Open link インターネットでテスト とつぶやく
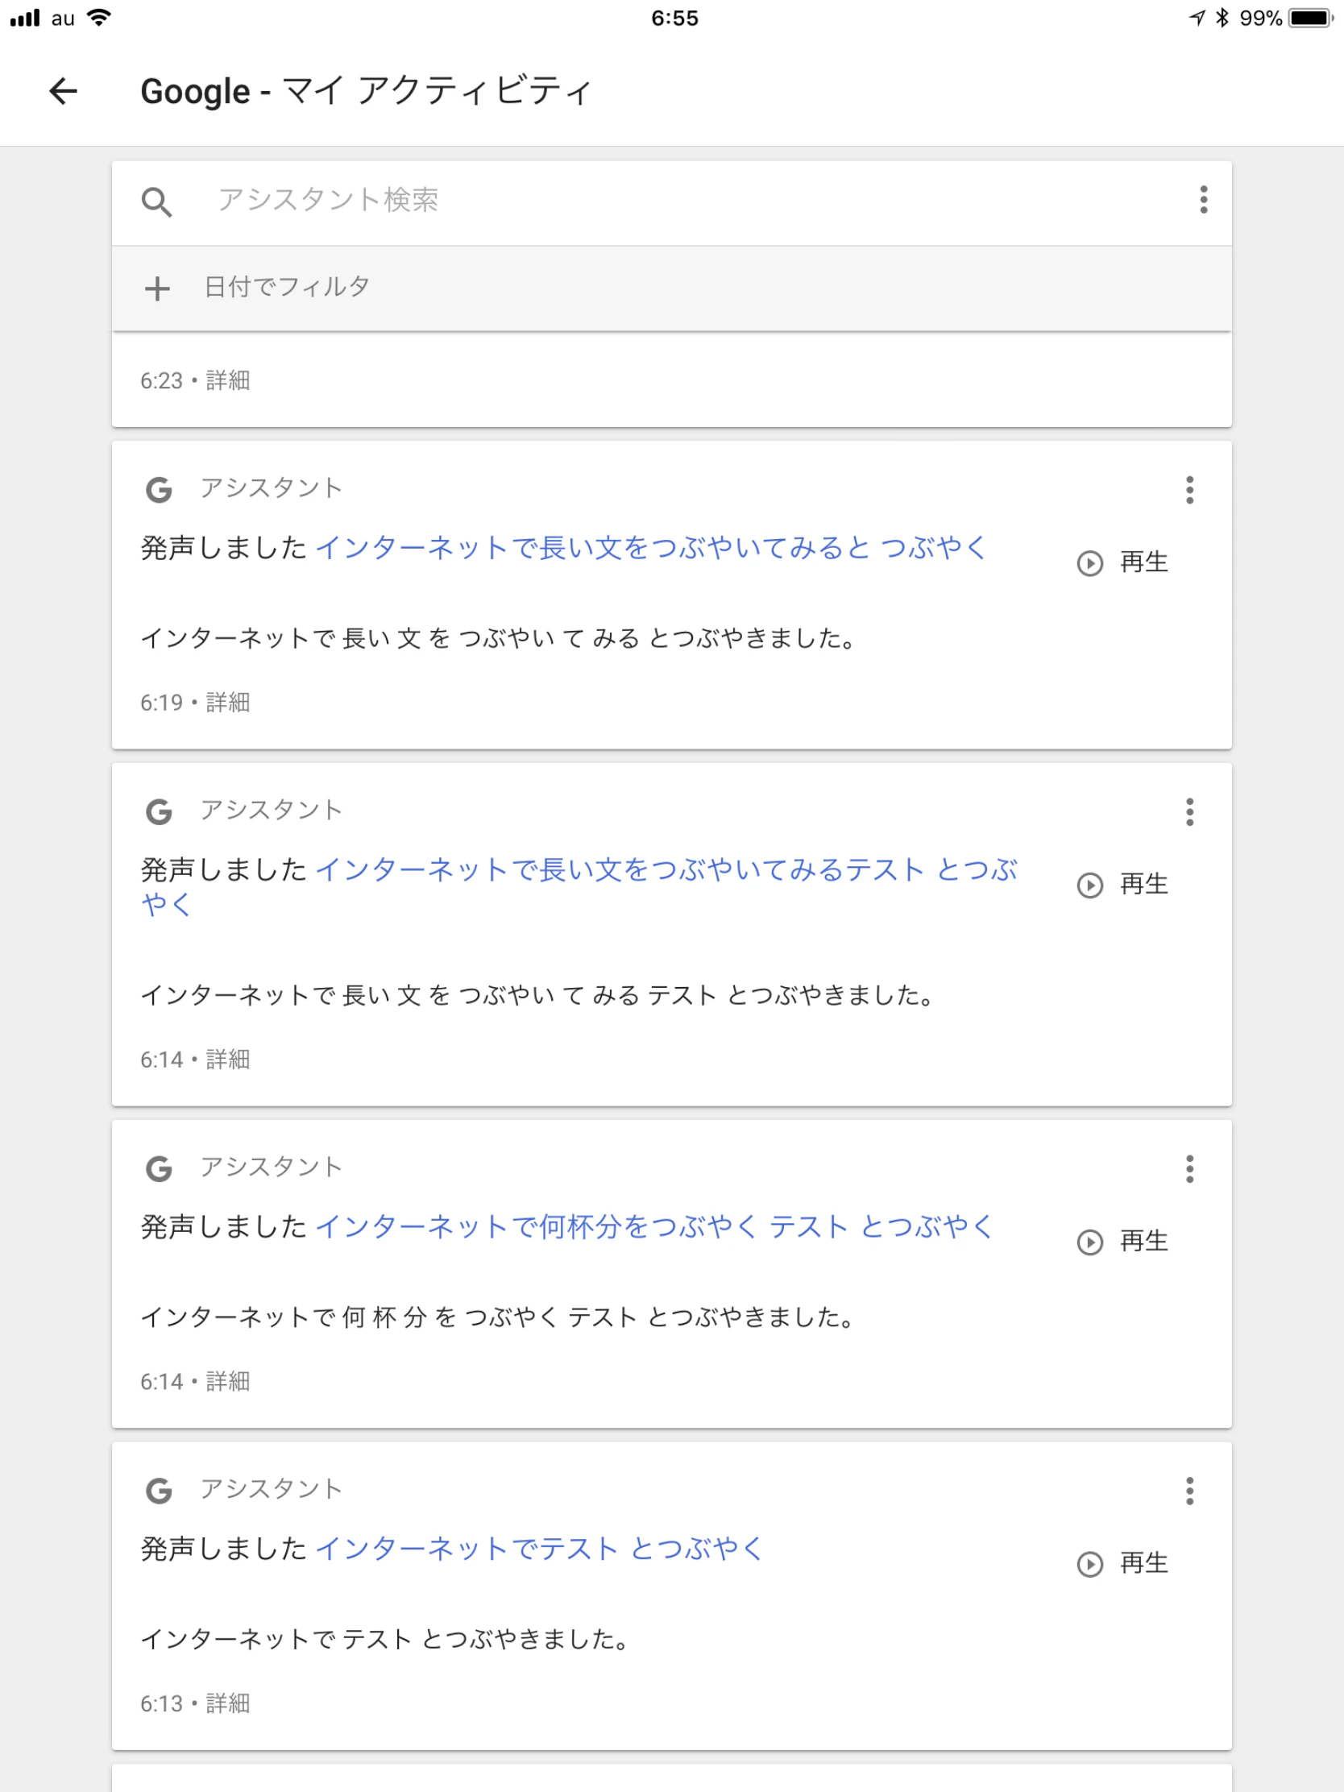The width and height of the screenshot is (1344, 1792). coord(539,1549)
